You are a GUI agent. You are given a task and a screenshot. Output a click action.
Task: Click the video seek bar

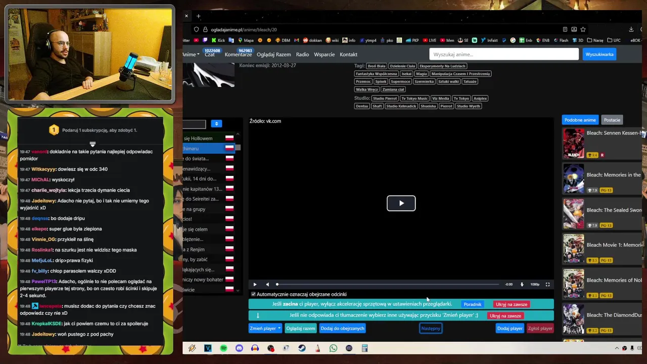pyautogui.click(x=388, y=284)
